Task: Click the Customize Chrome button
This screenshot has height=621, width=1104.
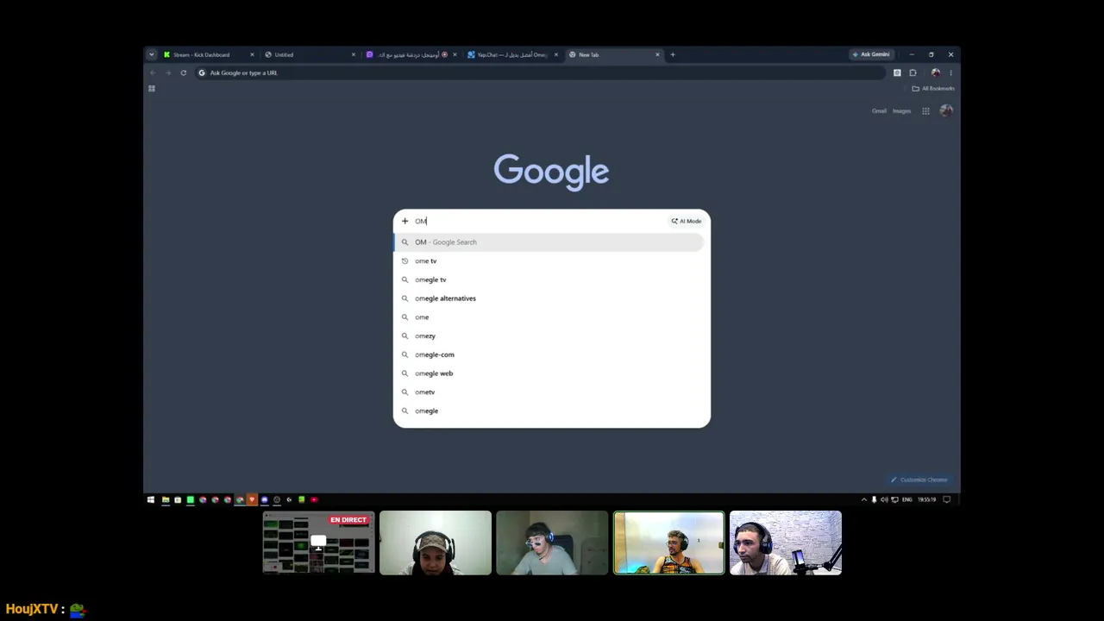Action: (x=919, y=480)
